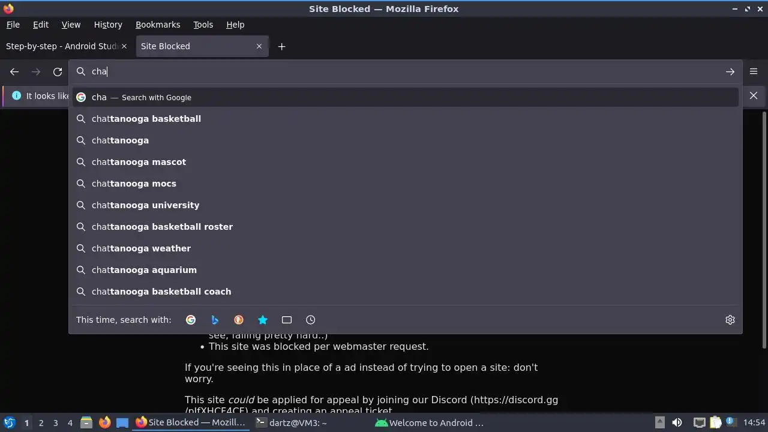Select the Site Blocked tab
This screenshot has height=432, width=768.
click(166, 46)
